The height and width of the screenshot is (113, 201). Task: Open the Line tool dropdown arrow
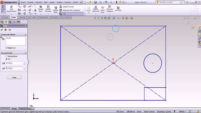(22, 7)
